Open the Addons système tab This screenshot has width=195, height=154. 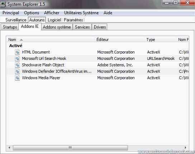point(57,27)
